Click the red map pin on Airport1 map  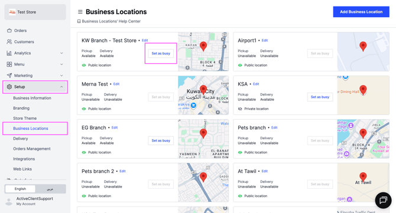(363, 47)
